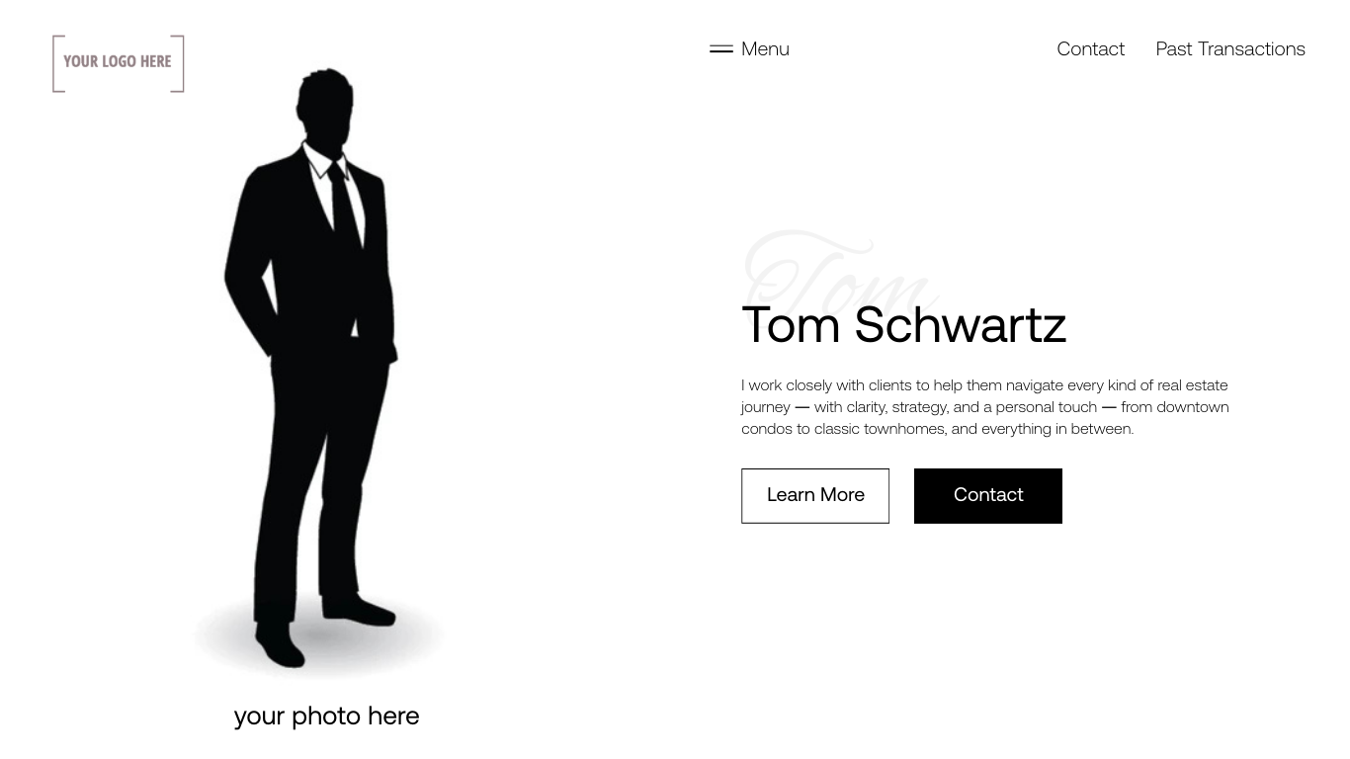This screenshot has width=1350, height=759.
Task: Click the silhouette's necktie
Action: click(x=345, y=206)
